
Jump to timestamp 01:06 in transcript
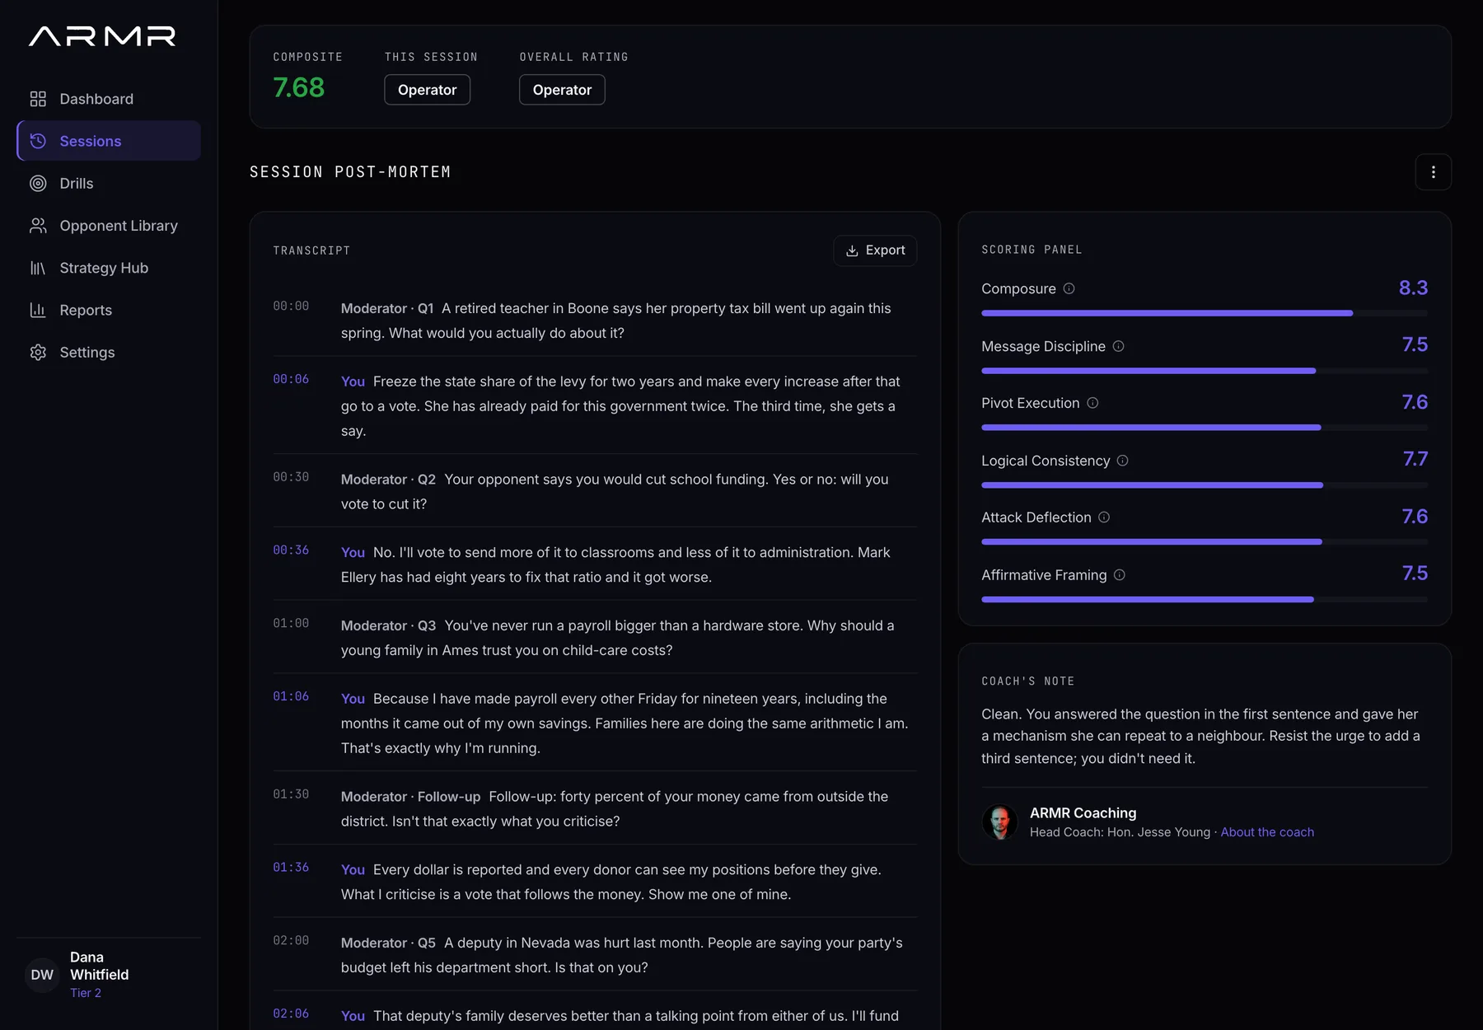click(291, 696)
